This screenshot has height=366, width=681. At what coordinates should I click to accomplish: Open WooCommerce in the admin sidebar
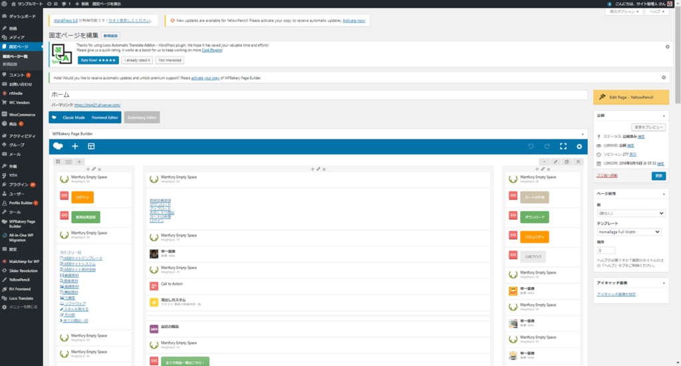[x=21, y=114]
